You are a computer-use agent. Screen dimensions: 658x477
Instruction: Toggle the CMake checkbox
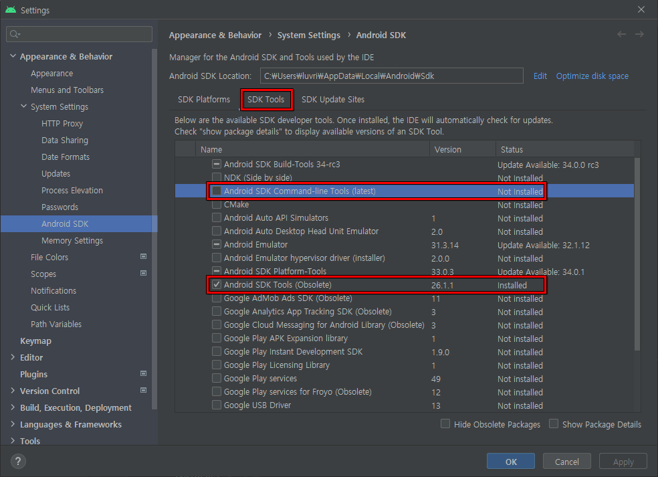point(217,205)
